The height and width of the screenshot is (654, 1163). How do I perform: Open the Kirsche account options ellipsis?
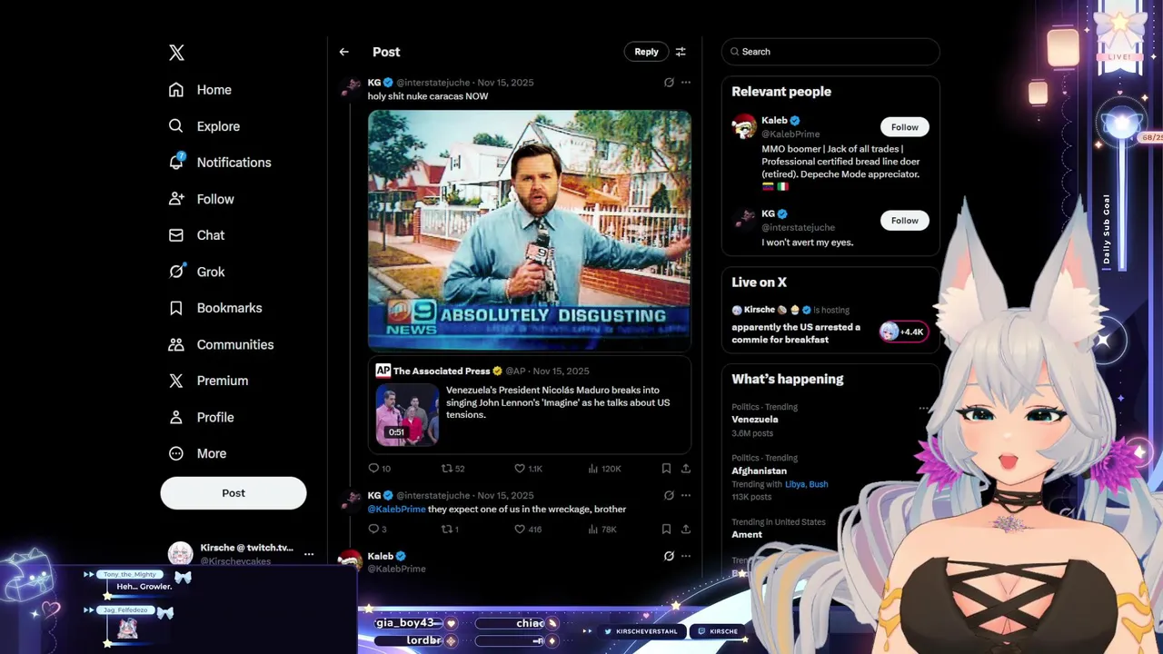(309, 554)
